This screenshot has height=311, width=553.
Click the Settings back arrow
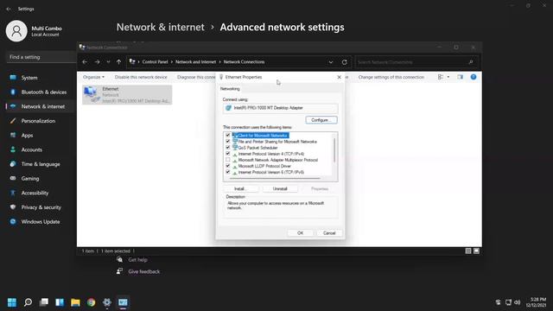pos(9,9)
